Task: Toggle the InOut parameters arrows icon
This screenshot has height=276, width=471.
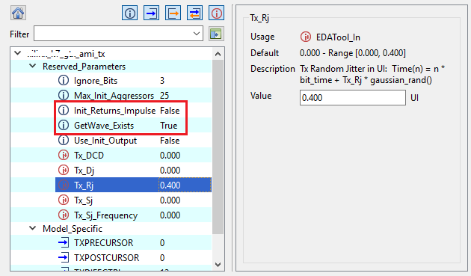Action: pyautogui.click(x=194, y=13)
